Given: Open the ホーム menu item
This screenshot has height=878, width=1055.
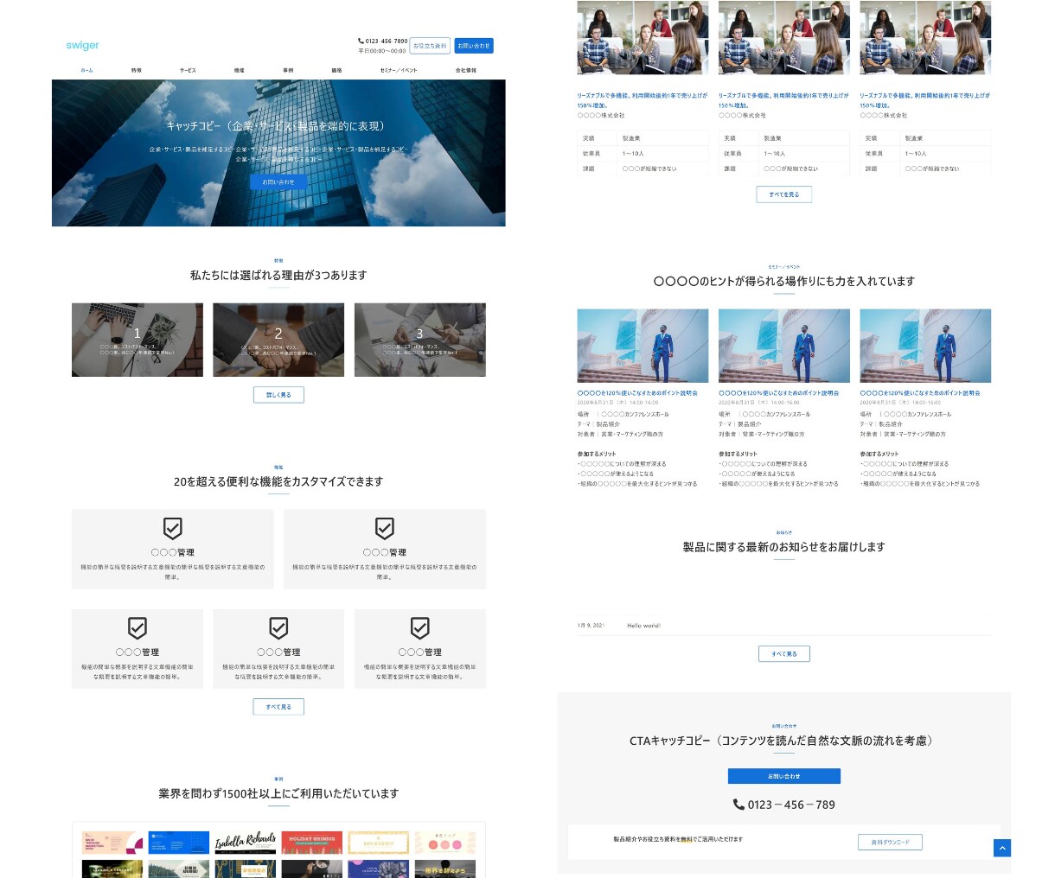Looking at the screenshot, I should coord(86,70).
